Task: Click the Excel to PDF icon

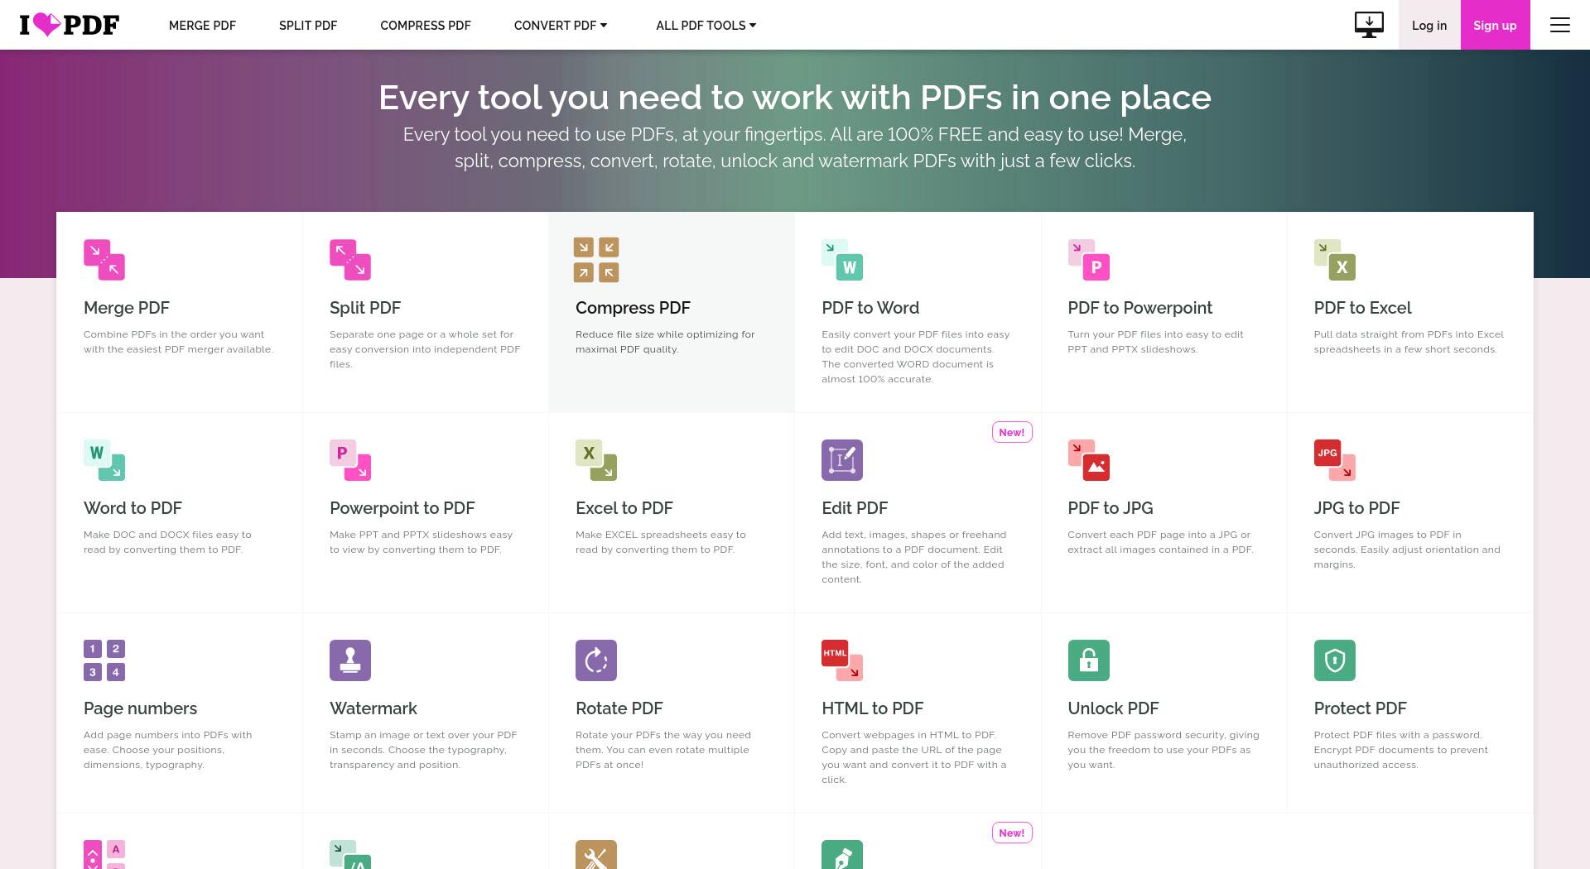Action: point(596,460)
